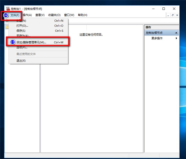Click 更多操作 in actions pane
Image resolution: width=186 pixels, height=159 pixels.
click(157, 38)
